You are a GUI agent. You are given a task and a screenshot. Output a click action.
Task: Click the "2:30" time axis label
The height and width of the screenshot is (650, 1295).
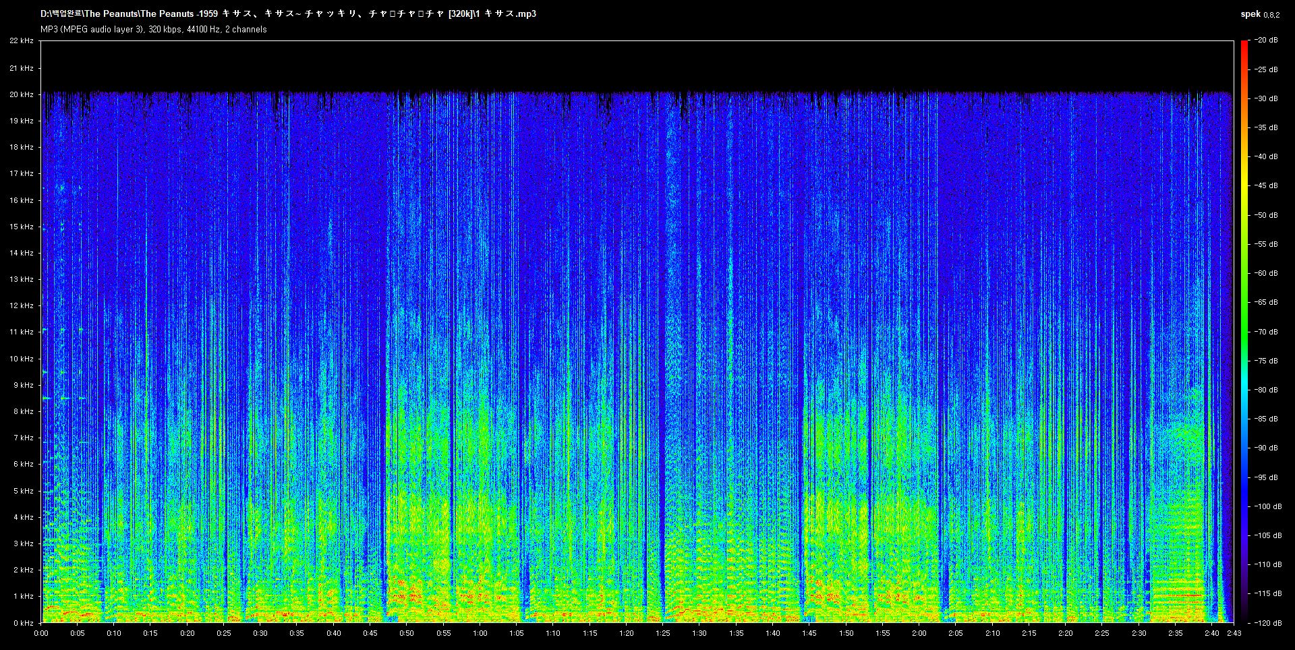pyautogui.click(x=1139, y=633)
